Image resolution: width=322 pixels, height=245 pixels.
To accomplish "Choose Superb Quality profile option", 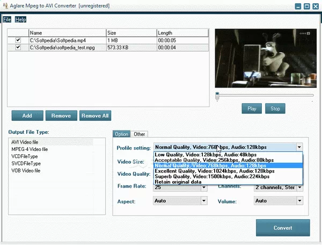I will (x=228, y=176).
